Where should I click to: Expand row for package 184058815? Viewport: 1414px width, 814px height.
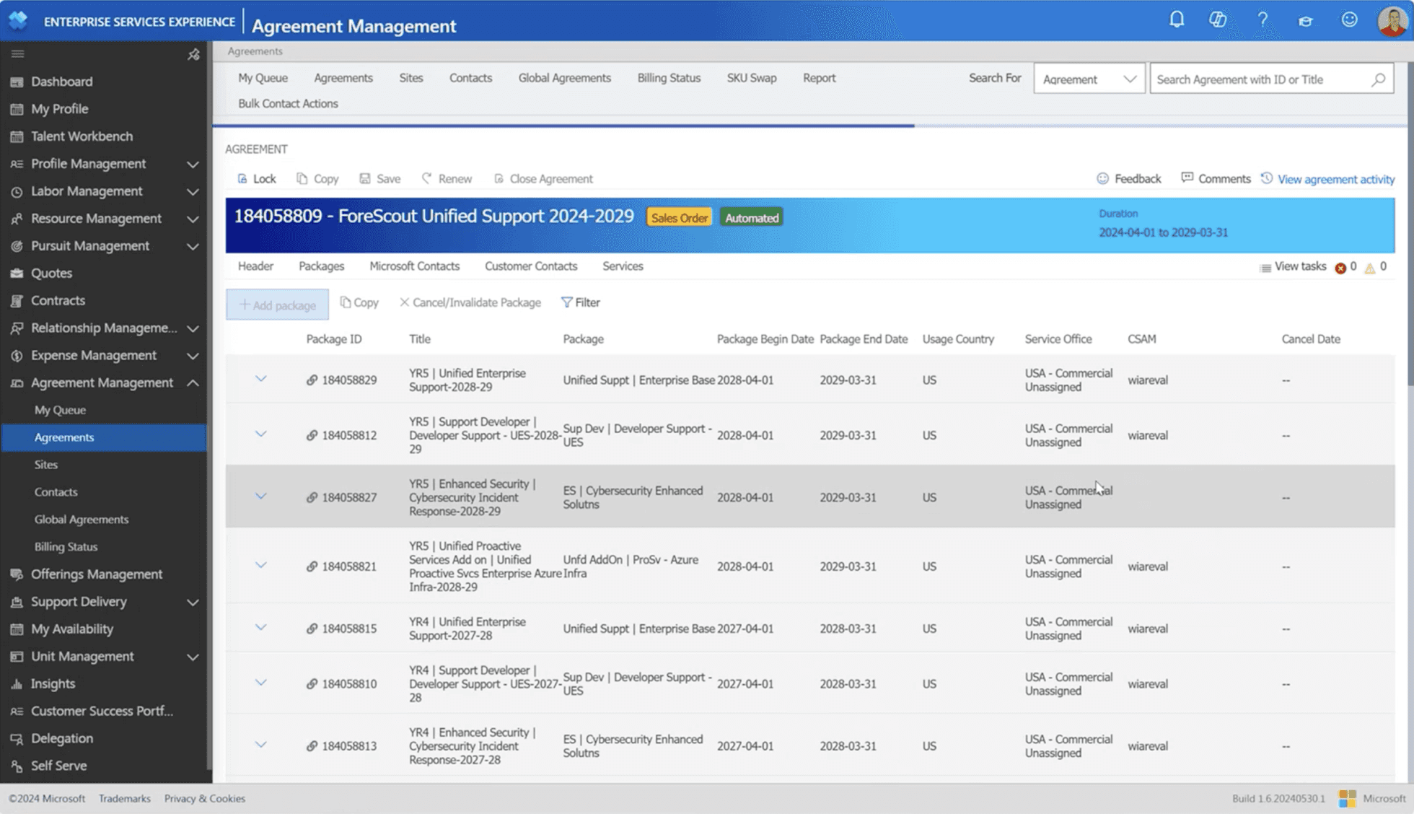(260, 628)
